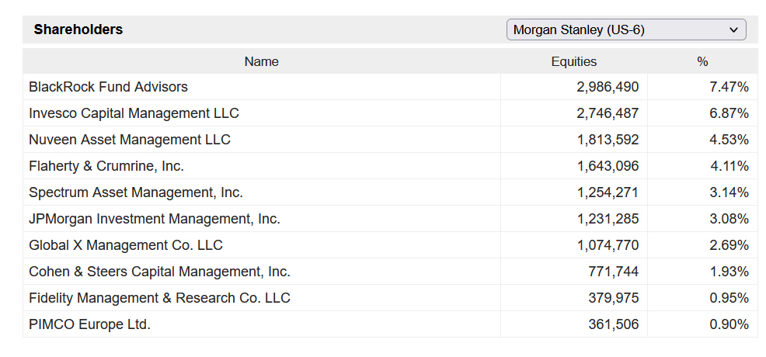Select PIMCO Europe Ltd. shareholder
The height and width of the screenshot is (357, 766).
pos(89,324)
